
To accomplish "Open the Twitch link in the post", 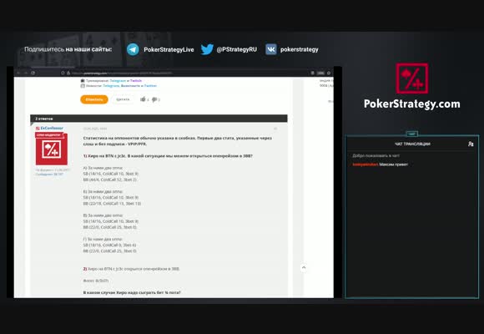I will tap(136, 81).
